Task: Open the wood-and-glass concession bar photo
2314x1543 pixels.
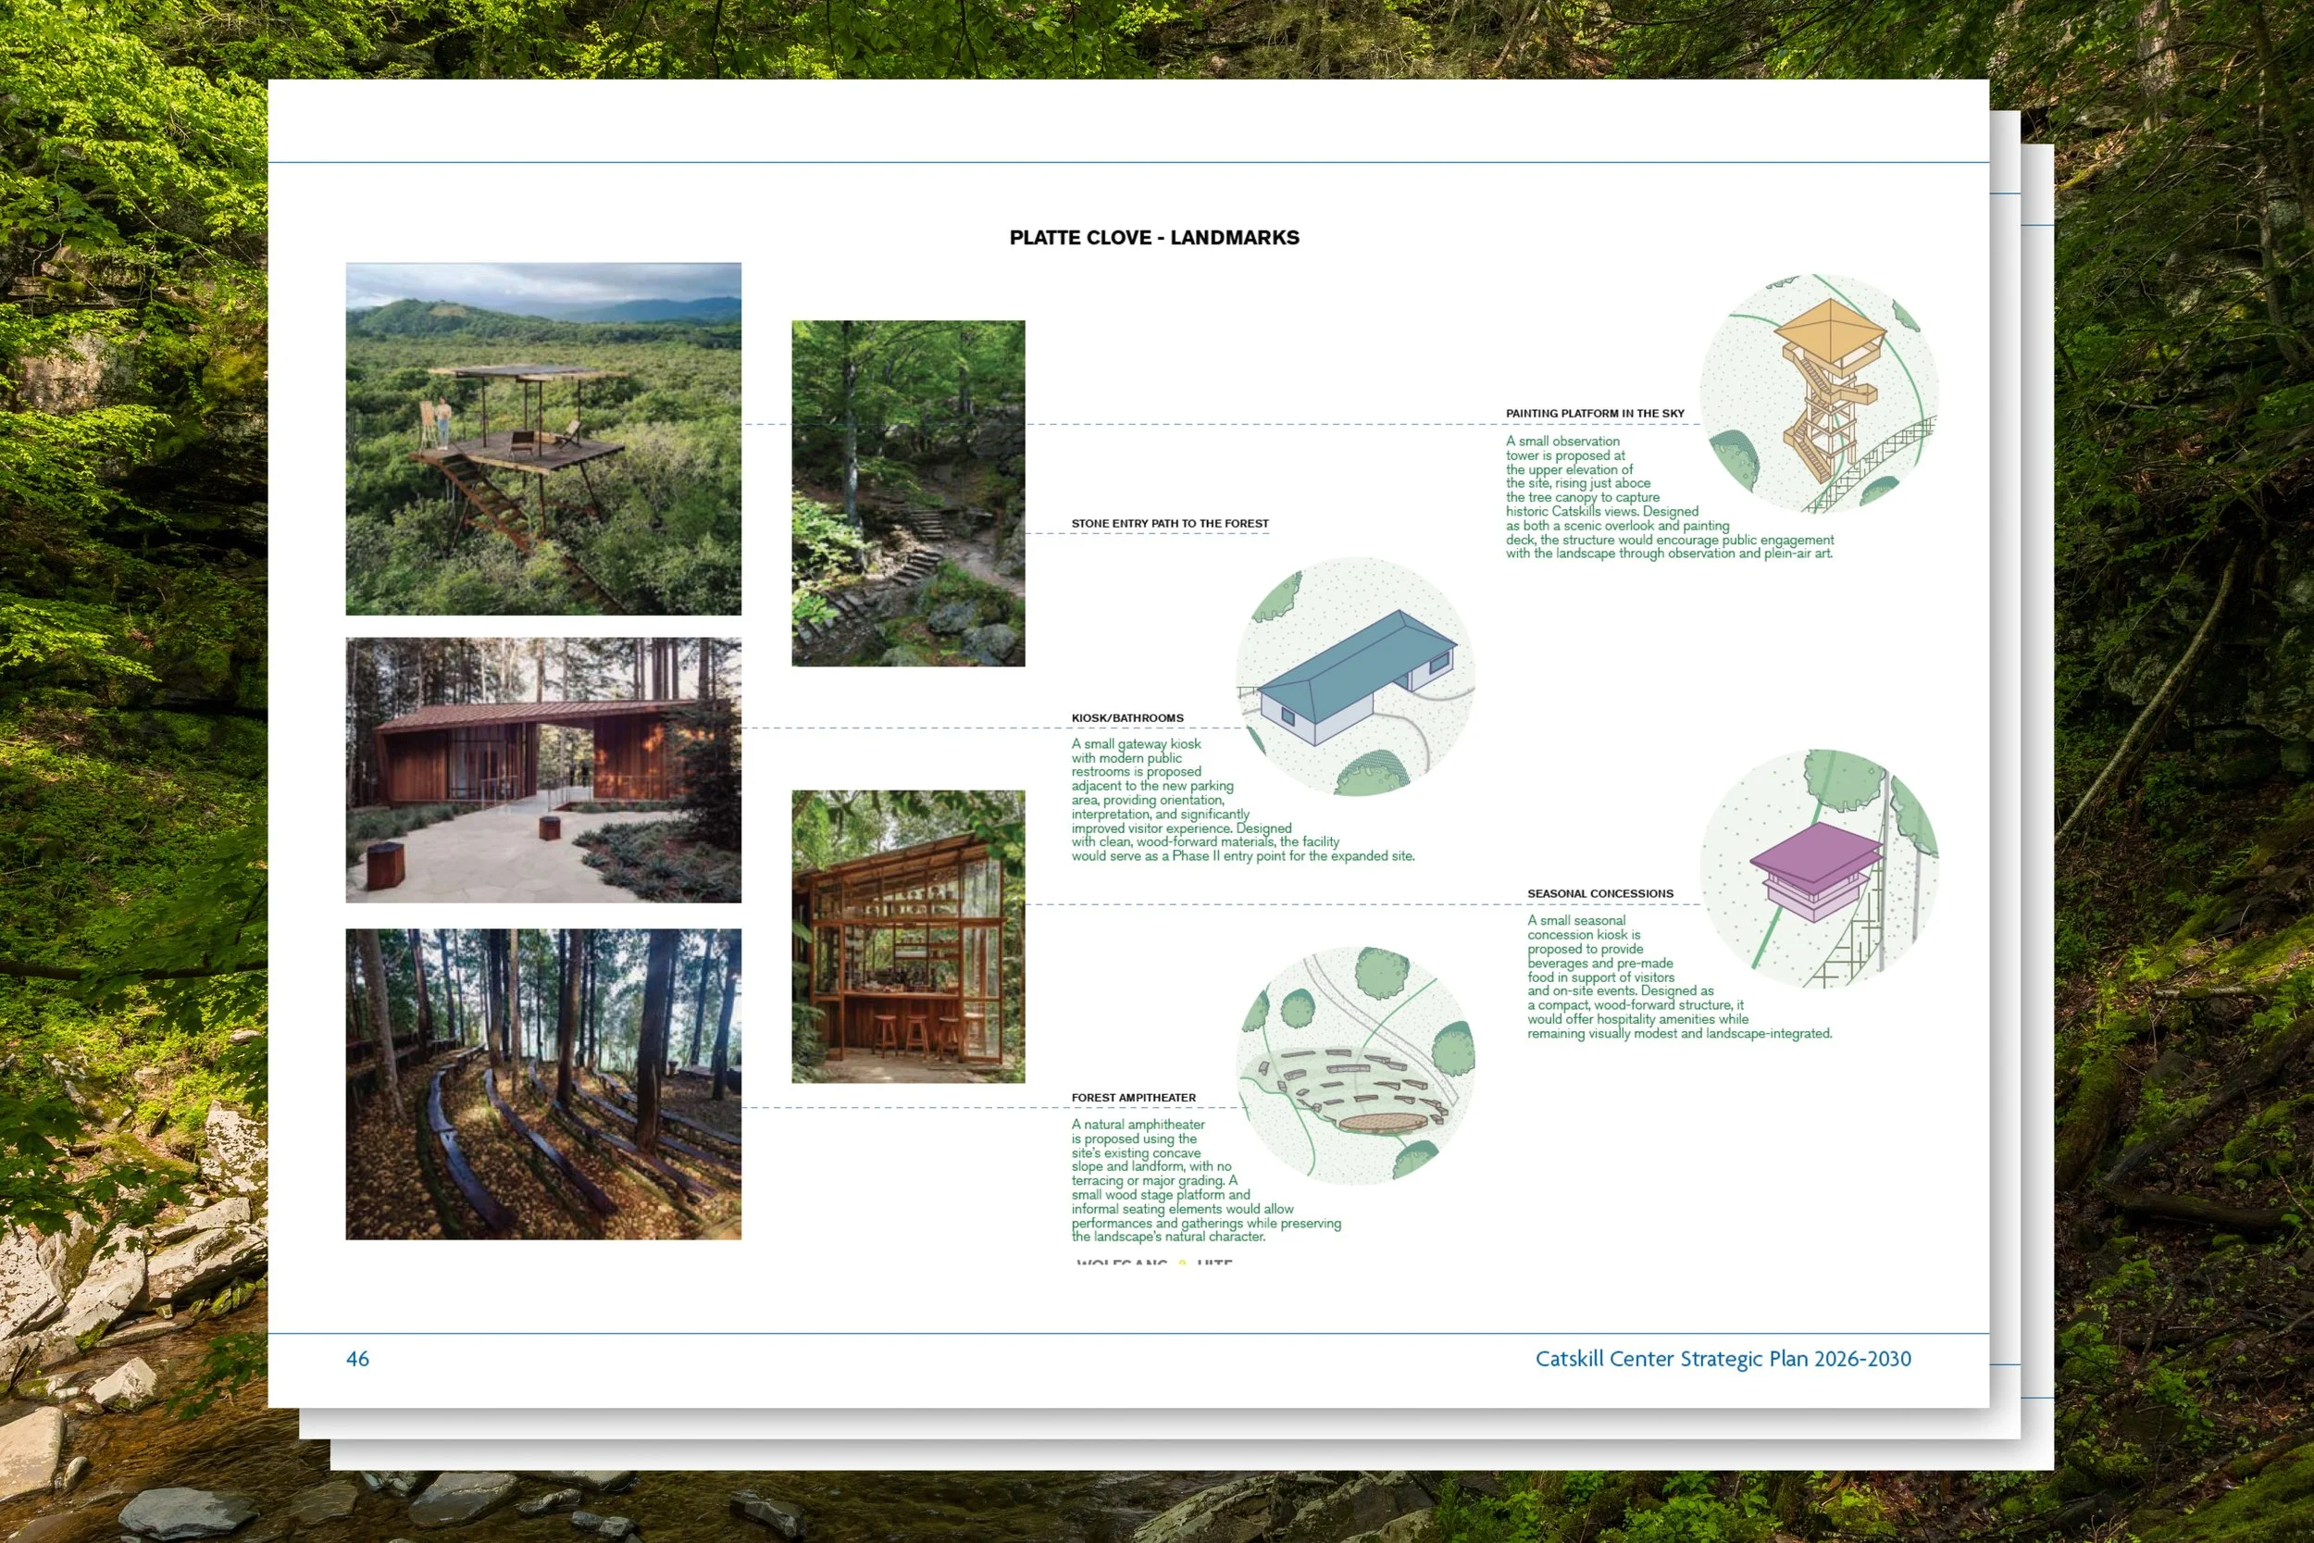Action: click(908, 936)
